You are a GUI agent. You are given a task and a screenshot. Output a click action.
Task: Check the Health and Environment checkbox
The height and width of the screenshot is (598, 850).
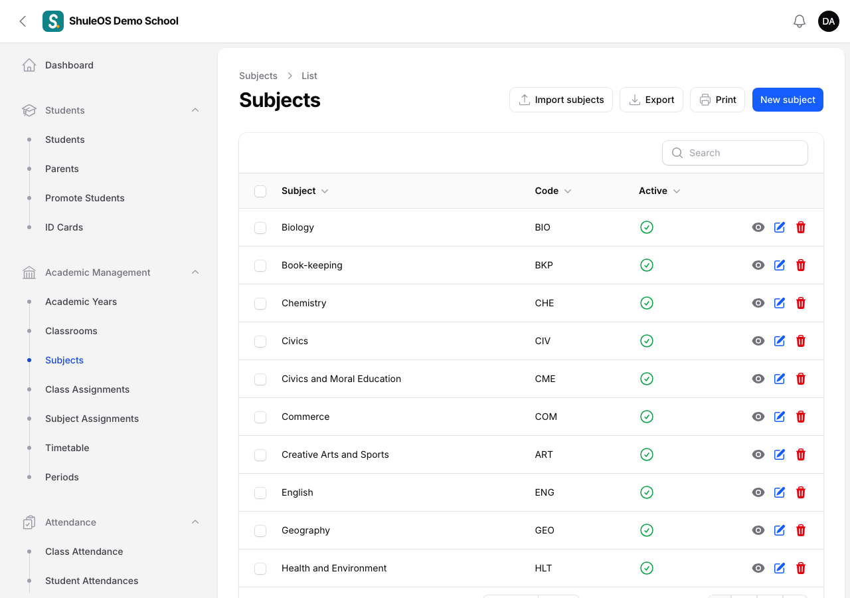coord(260,569)
